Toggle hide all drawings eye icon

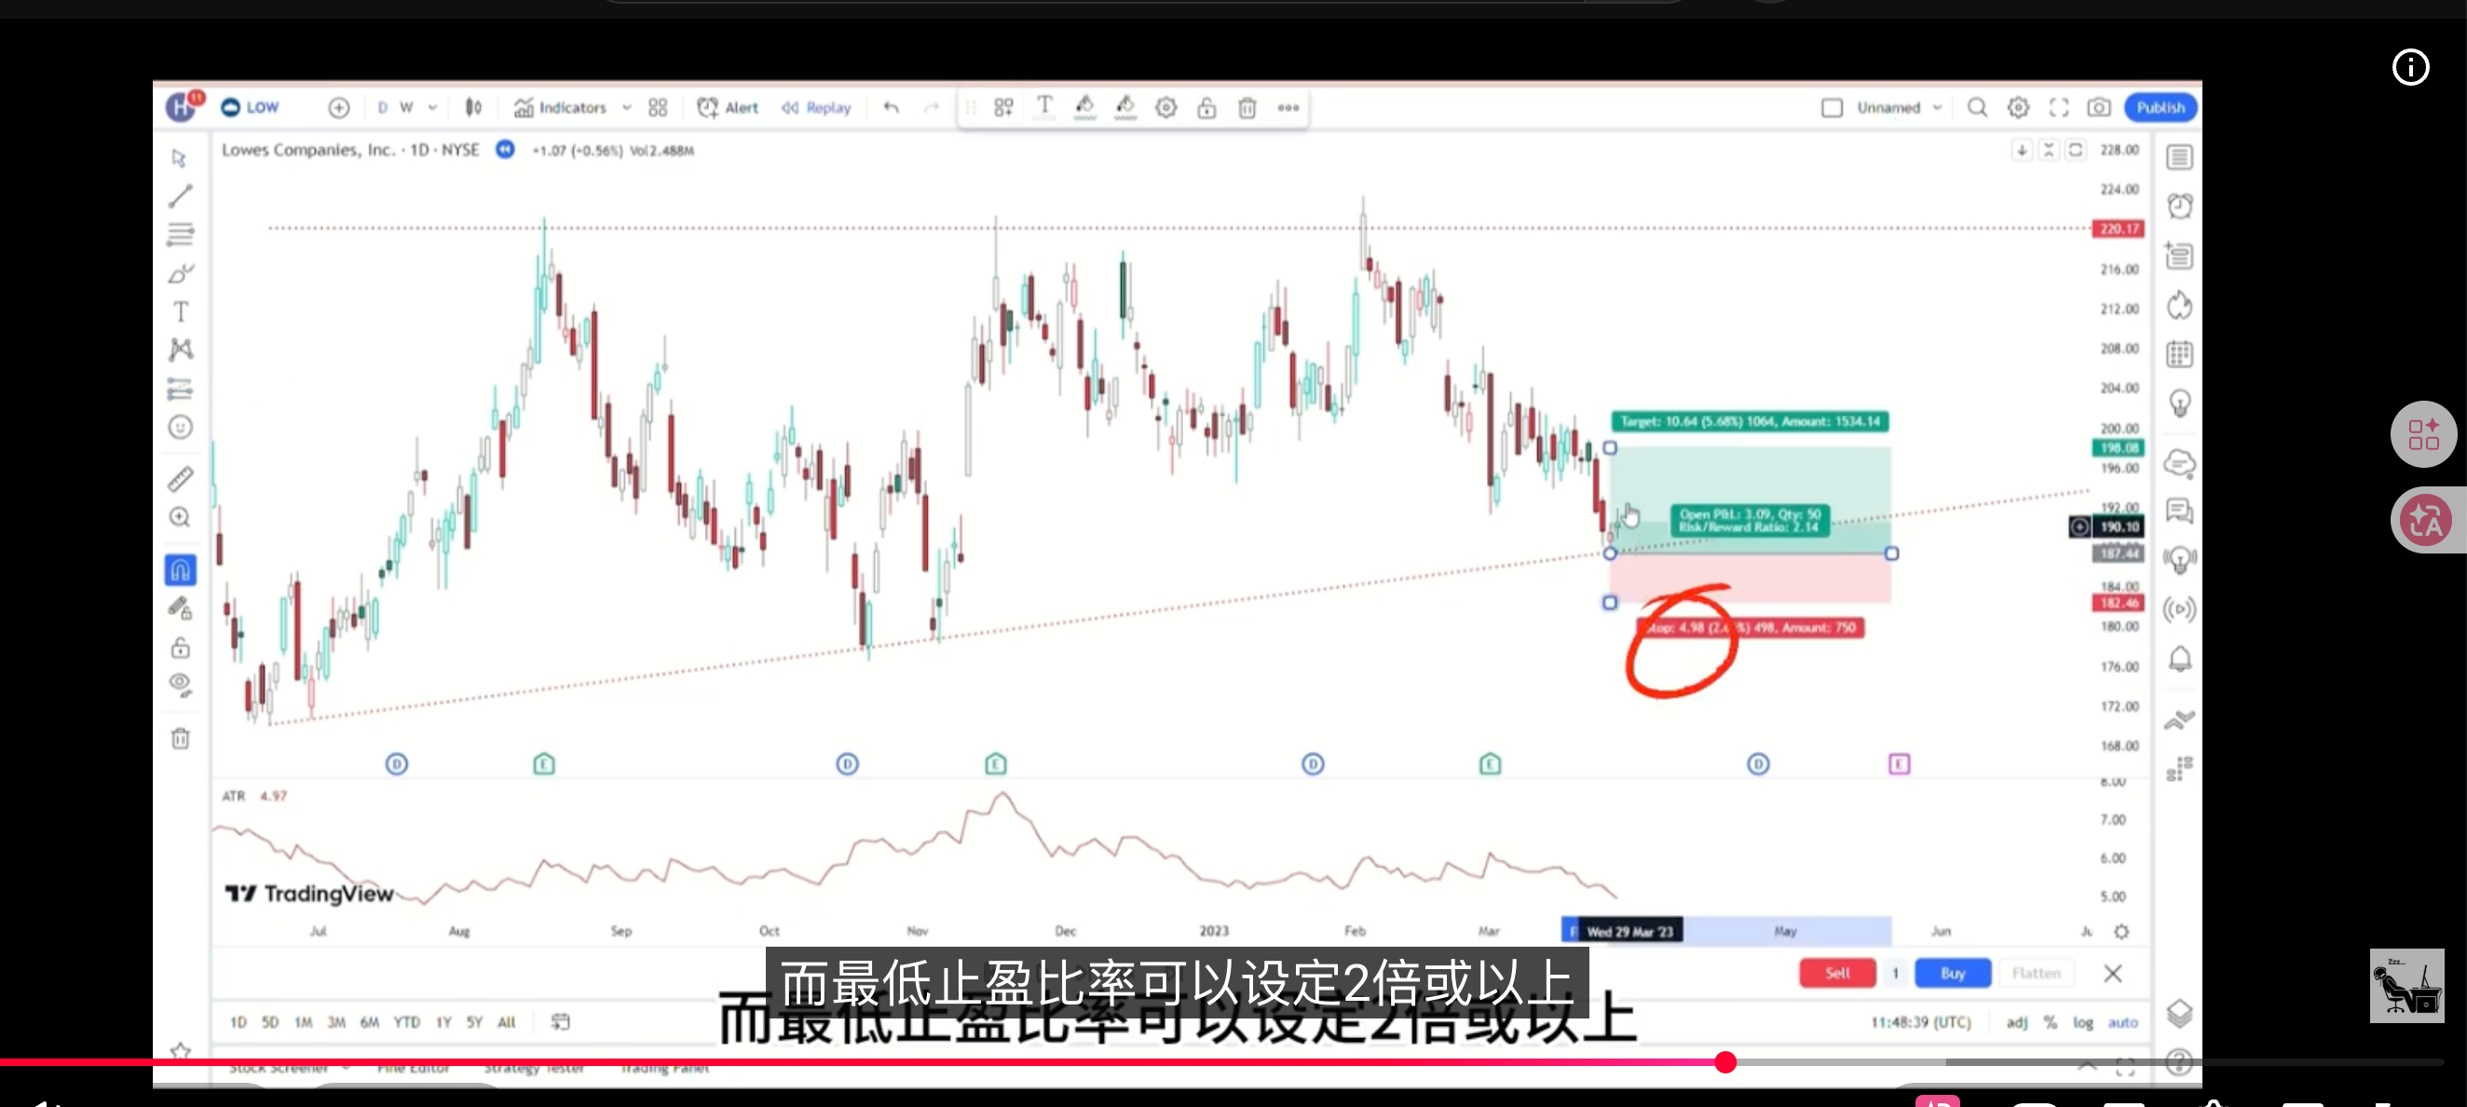(x=180, y=686)
